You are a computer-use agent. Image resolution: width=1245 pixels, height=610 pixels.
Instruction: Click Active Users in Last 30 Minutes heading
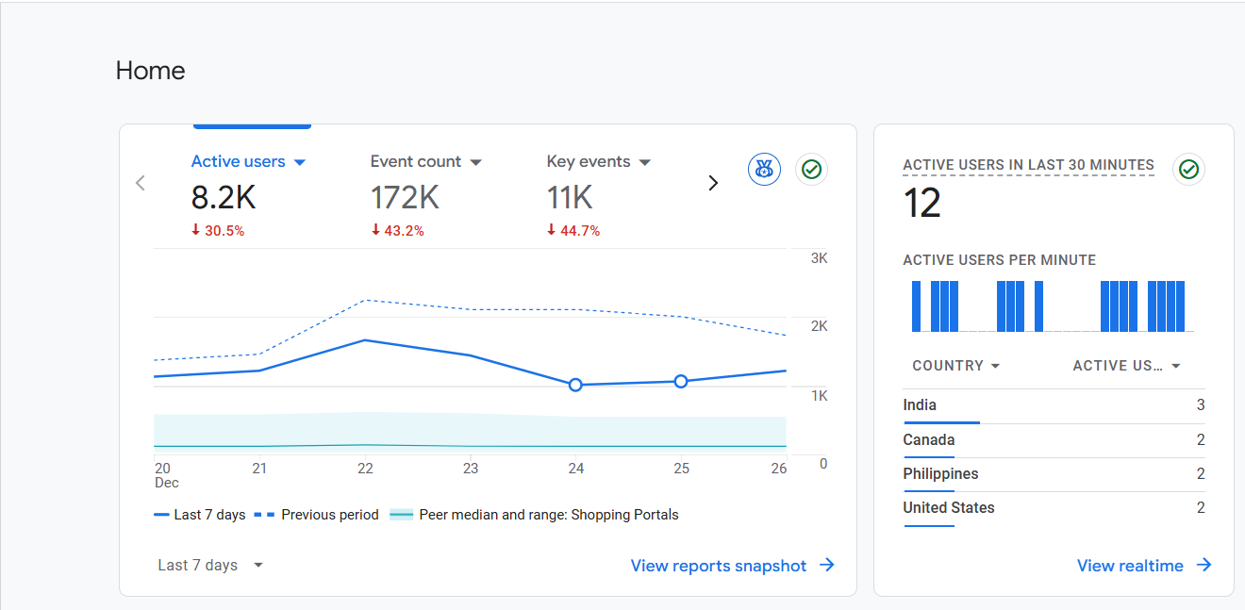click(x=1028, y=165)
